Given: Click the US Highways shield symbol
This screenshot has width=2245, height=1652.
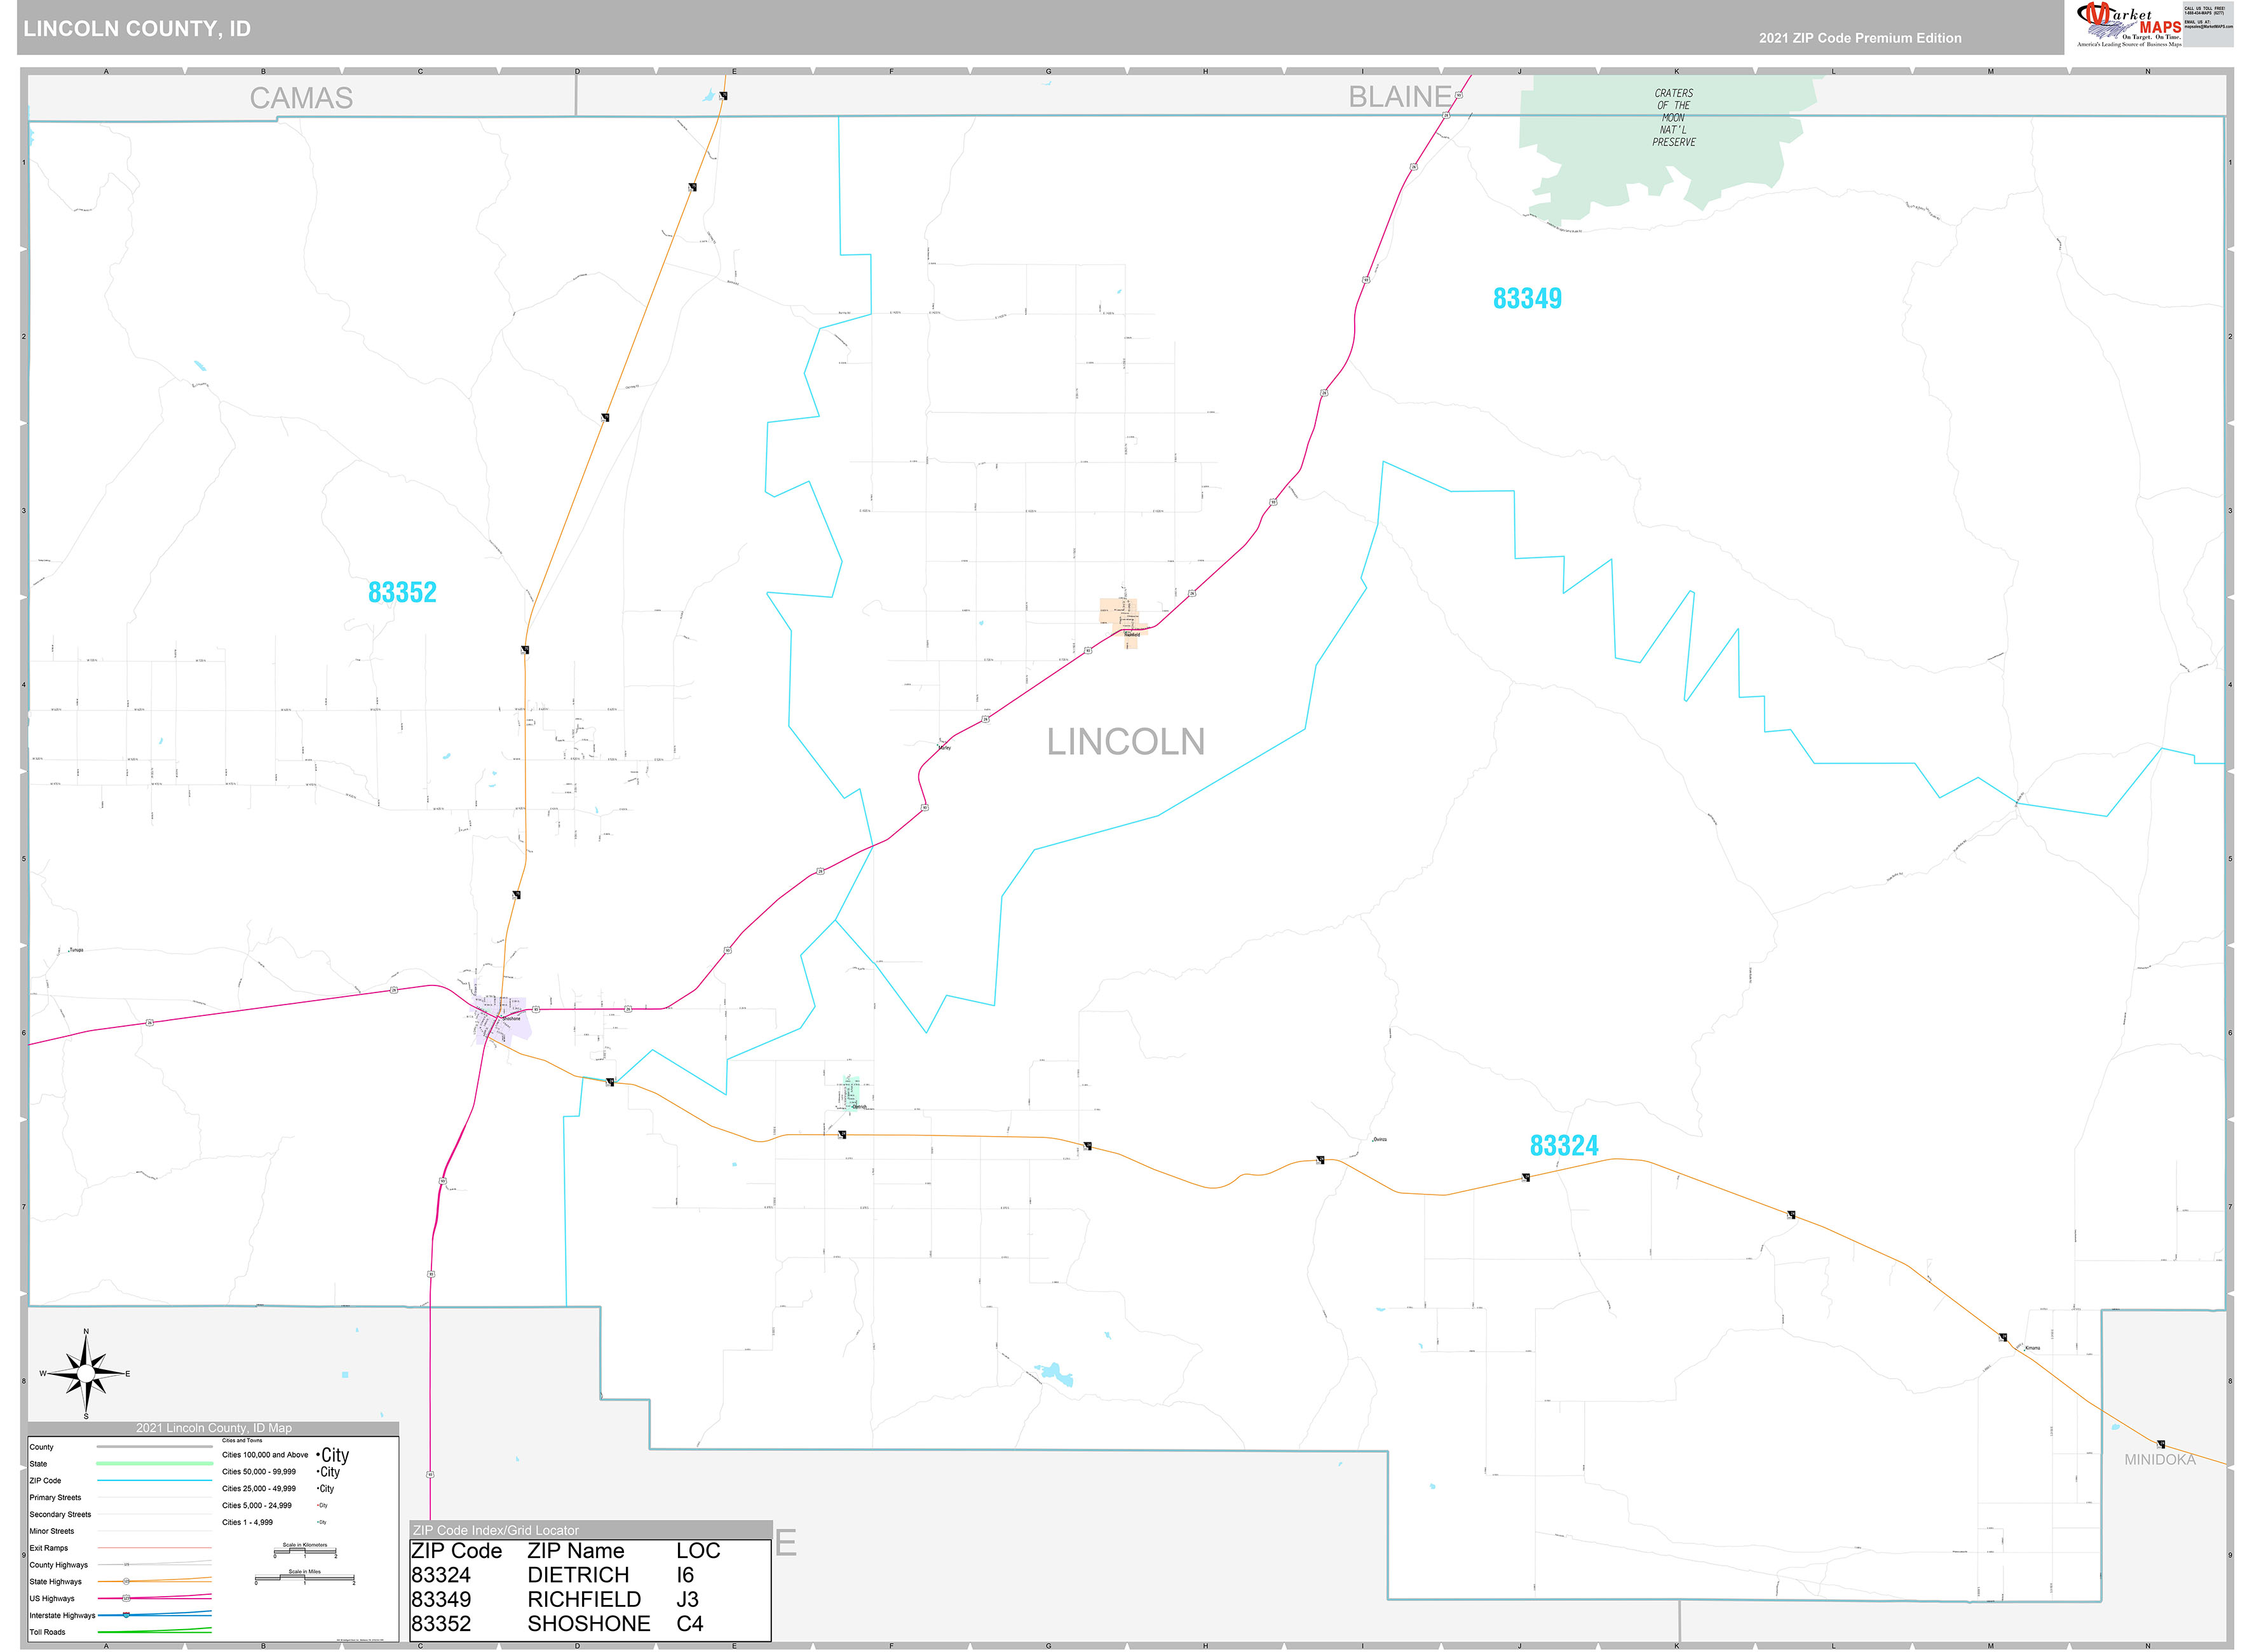Looking at the screenshot, I should pyautogui.click(x=126, y=1599).
